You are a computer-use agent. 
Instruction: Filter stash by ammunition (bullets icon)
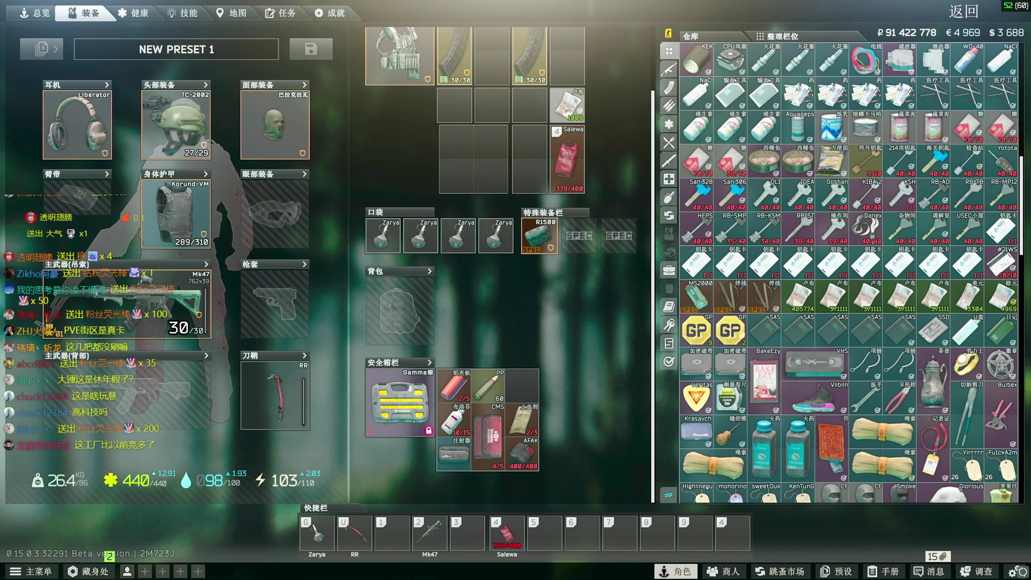click(669, 106)
